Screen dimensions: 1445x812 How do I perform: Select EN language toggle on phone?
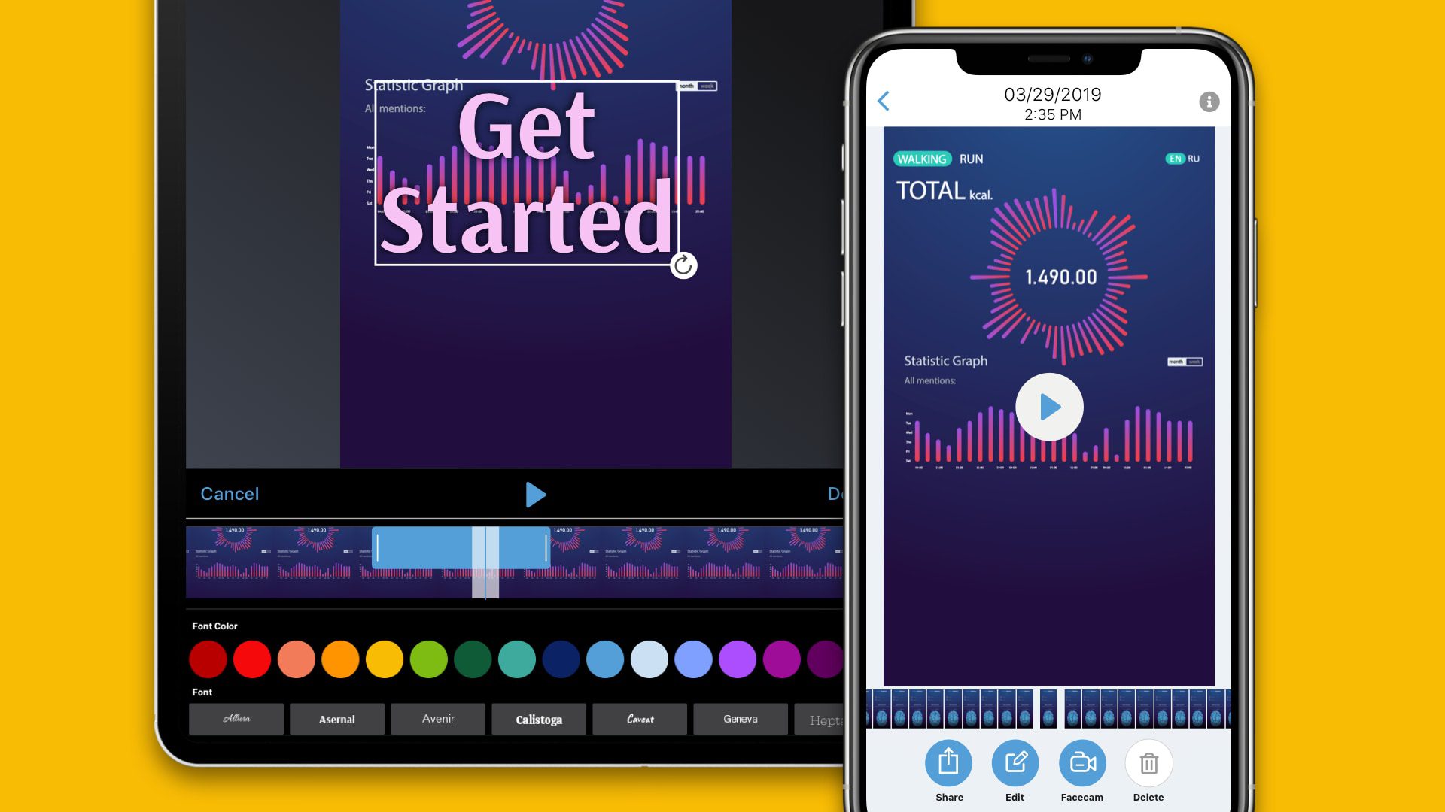click(1174, 158)
